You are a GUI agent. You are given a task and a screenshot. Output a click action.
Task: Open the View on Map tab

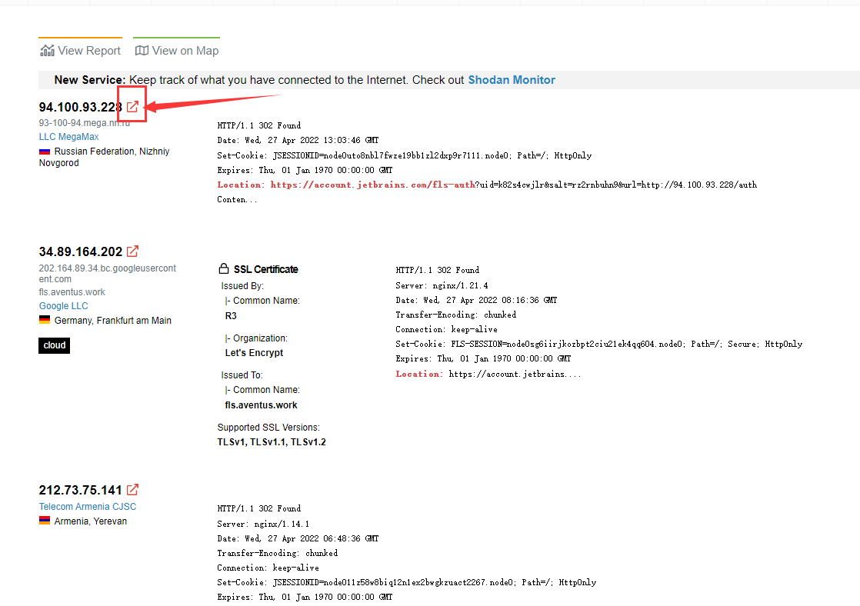pyautogui.click(x=185, y=51)
